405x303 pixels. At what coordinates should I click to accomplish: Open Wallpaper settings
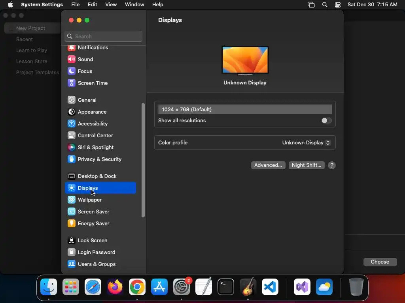pyautogui.click(x=100, y=200)
